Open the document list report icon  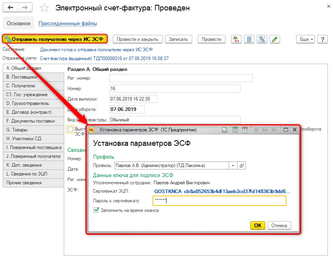pyautogui.click(x=249, y=39)
